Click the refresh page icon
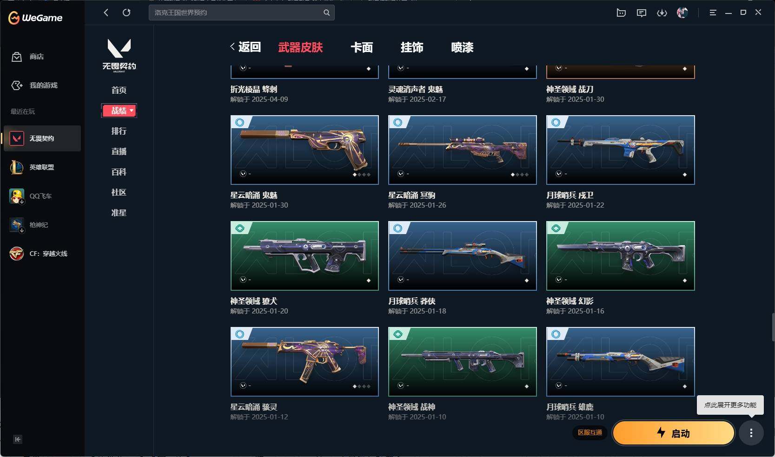 tap(126, 13)
